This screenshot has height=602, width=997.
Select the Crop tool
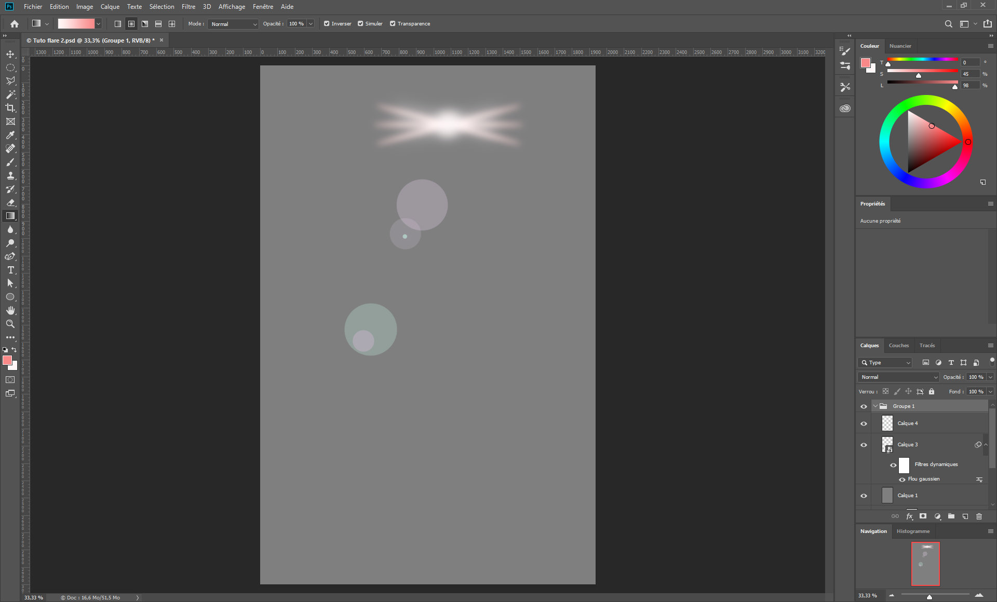[x=10, y=108]
